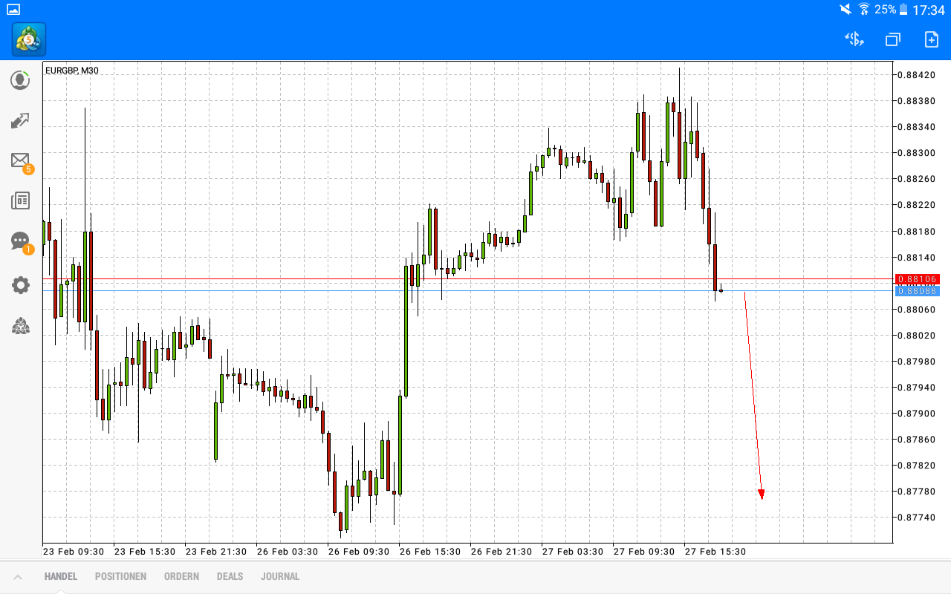Tap the 0.88420 price axis label

[x=915, y=75]
